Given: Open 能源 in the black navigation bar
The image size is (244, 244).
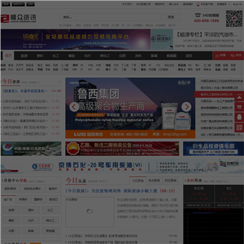Looking at the screenshot, I should click(24, 56).
